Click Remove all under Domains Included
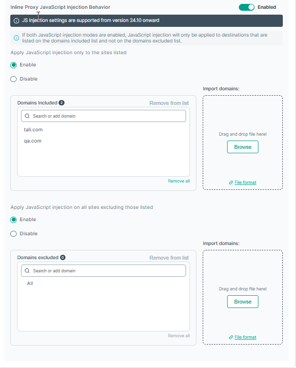 click(179, 181)
